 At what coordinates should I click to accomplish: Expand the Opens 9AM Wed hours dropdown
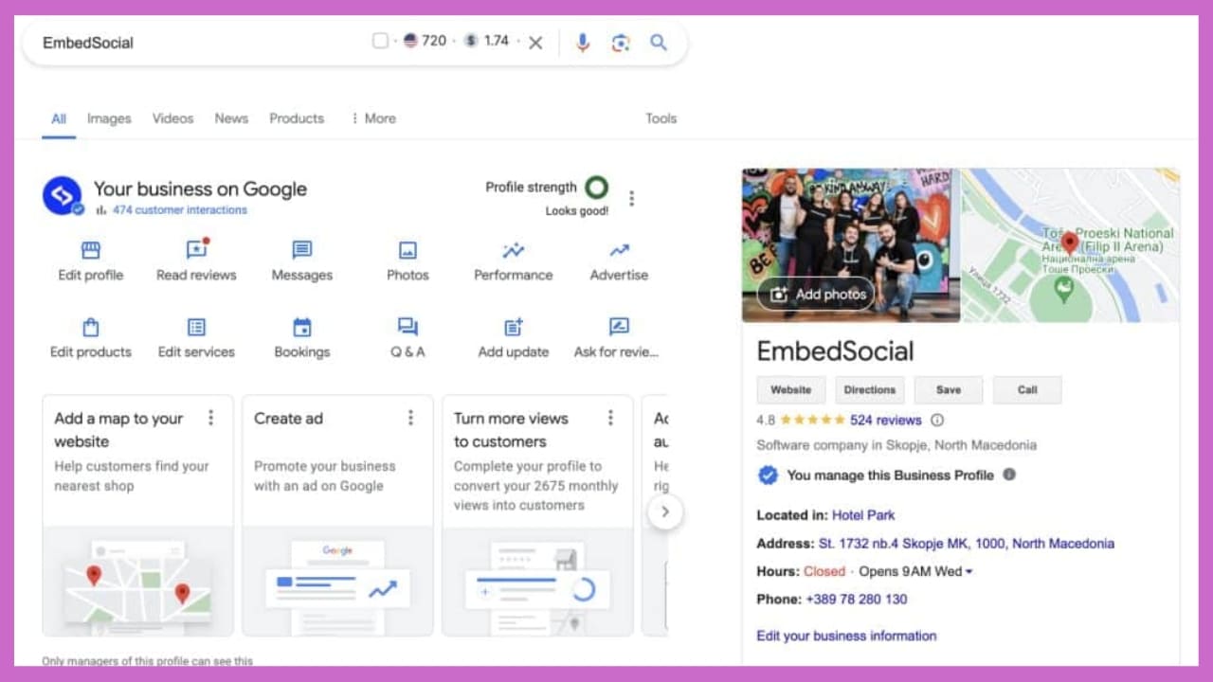click(x=967, y=570)
